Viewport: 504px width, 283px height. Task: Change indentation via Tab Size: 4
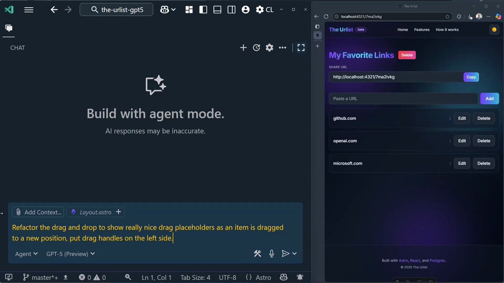pos(195,277)
